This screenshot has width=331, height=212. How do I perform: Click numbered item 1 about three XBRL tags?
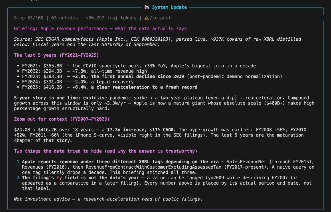[x=165, y=167]
